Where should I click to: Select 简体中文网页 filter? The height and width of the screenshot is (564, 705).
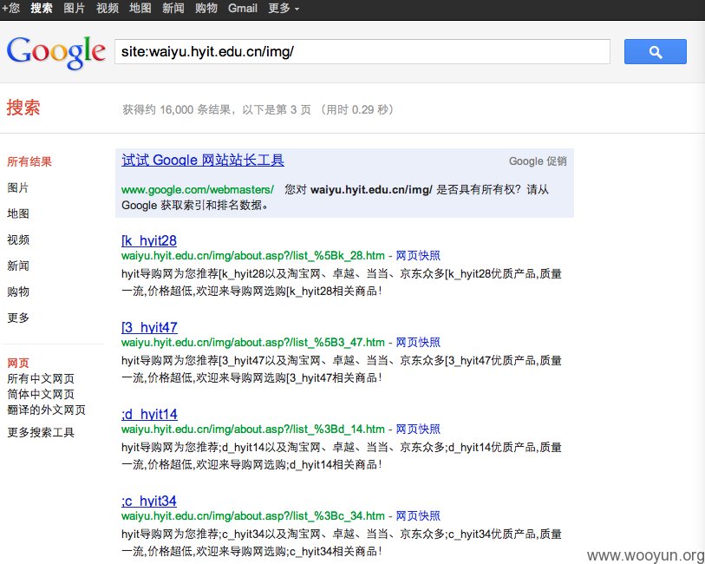tap(41, 395)
